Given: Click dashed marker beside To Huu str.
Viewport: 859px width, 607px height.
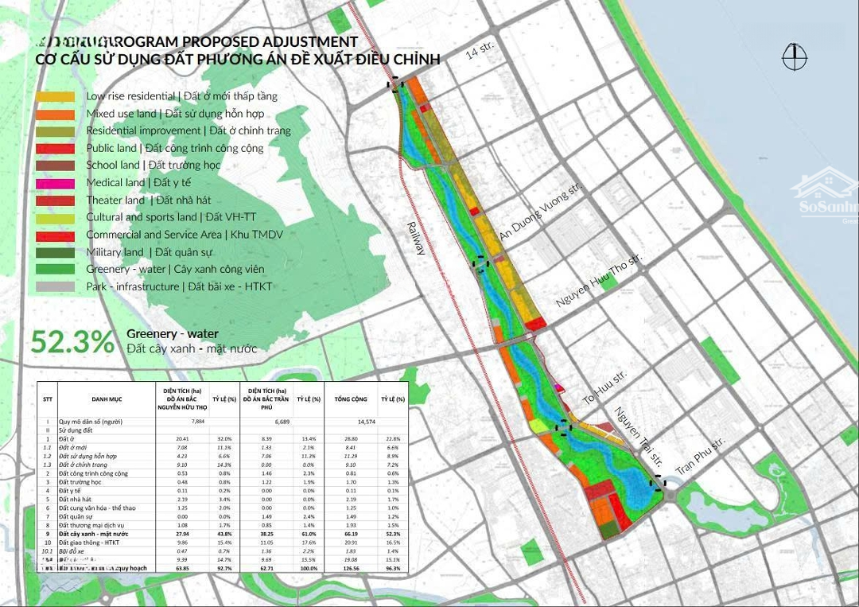Looking at the screenshot, I should pyautogui.click(x=564, y=427).
